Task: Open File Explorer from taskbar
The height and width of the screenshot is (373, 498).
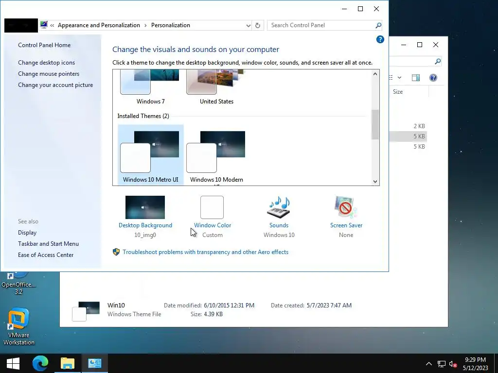Action: pos(67,363)
